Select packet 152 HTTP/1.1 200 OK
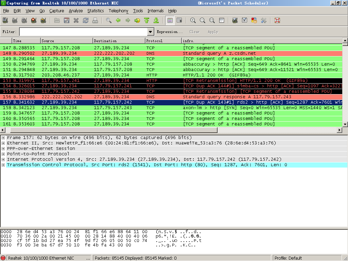The width and height of the screenshot is (348, 261). coord(171,75)
